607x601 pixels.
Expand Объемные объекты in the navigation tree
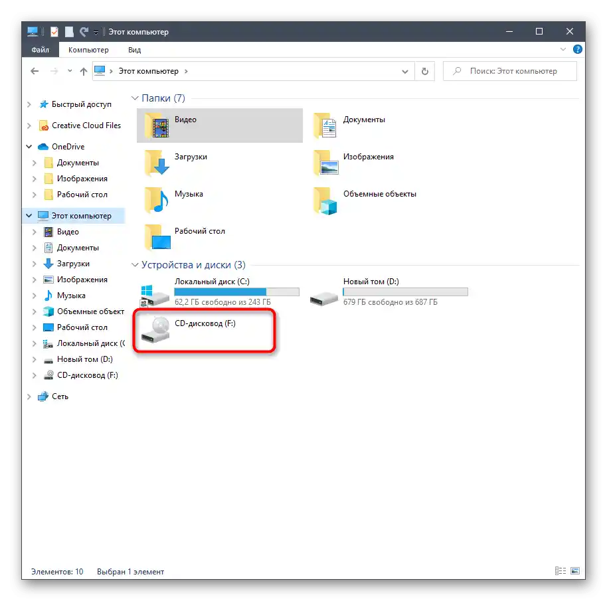coord(35,311)
